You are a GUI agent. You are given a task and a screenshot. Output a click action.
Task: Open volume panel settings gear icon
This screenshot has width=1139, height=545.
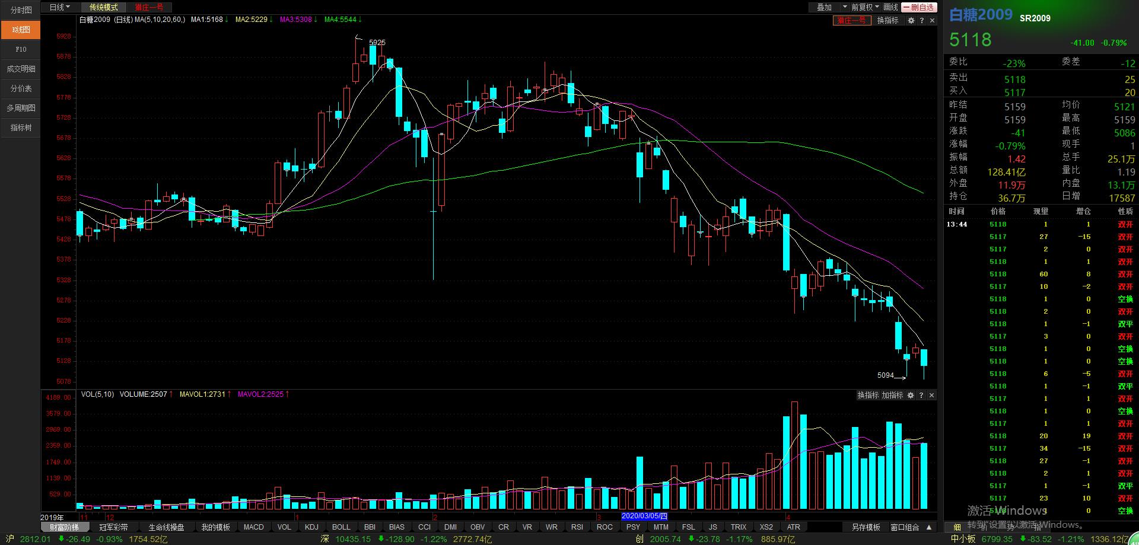point(911,395)
